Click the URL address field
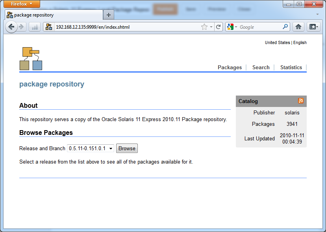Image resolution: width=326 pixels, height=232 pixels. tap(127, 27)
